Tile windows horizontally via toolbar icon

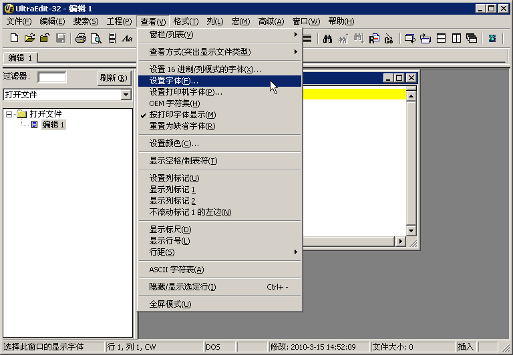[x=441, y=39]
